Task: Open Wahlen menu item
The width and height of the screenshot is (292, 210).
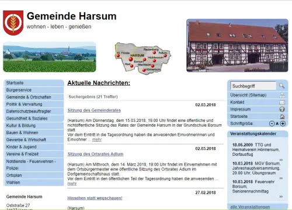Action: click(x=34, y=183)
